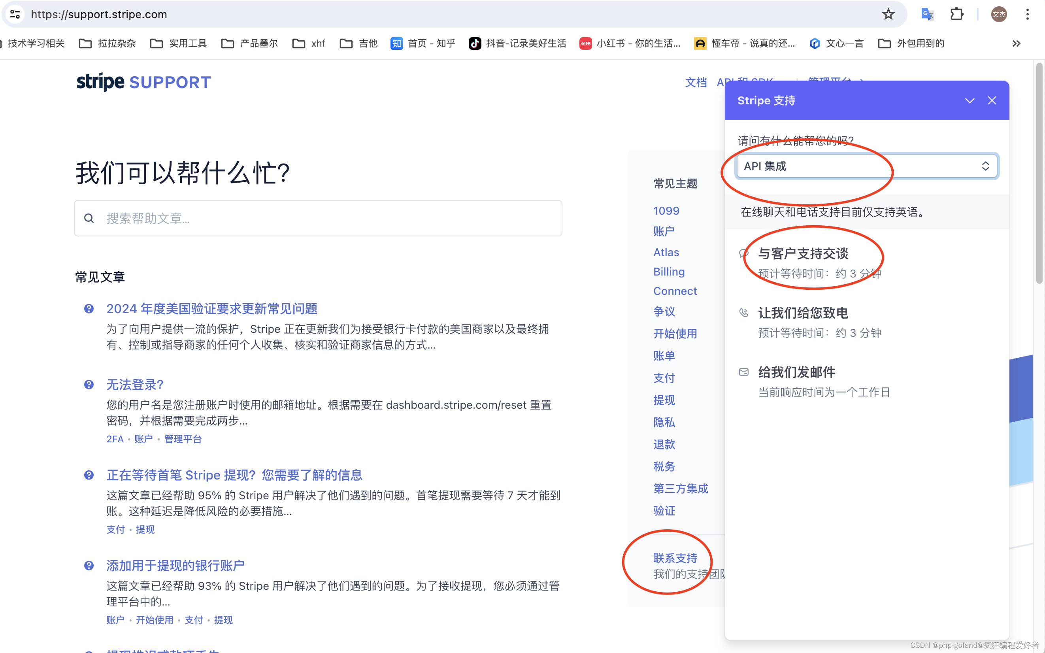Open the 1099 topic
Viewport: 1045px width, 653px height.
(x=666, y=211)
